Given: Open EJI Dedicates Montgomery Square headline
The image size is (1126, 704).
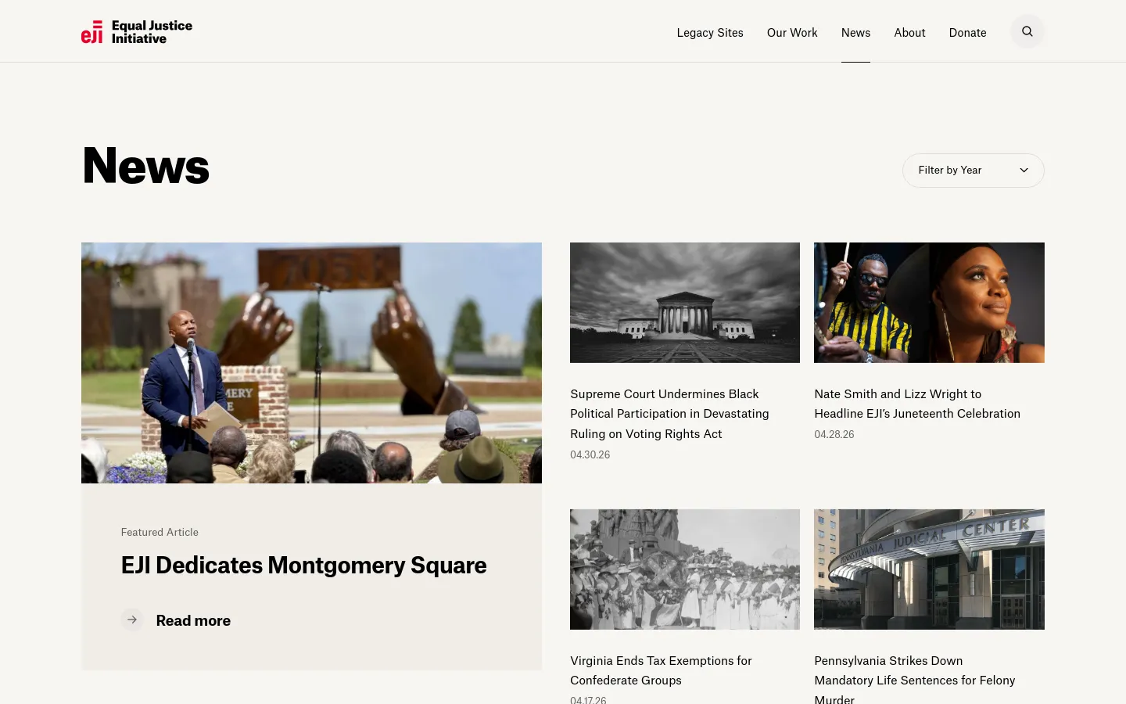Looking at the screenshot, I should 303,565.
